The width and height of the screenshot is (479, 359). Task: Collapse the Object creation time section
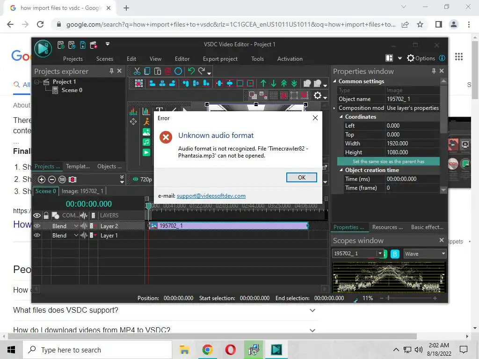(341, 170)
